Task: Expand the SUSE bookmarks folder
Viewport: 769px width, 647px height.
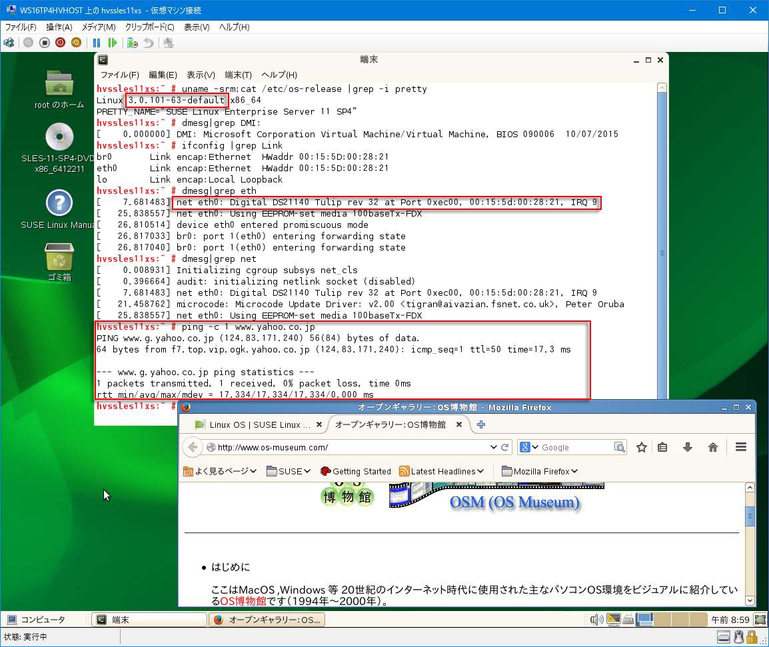Action: pos(289,471)
